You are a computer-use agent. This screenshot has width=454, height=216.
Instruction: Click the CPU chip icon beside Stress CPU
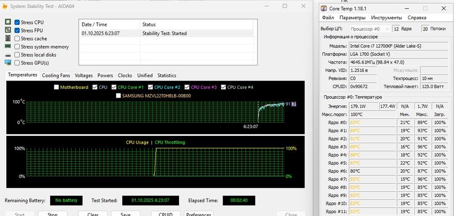tap(8, 22)
